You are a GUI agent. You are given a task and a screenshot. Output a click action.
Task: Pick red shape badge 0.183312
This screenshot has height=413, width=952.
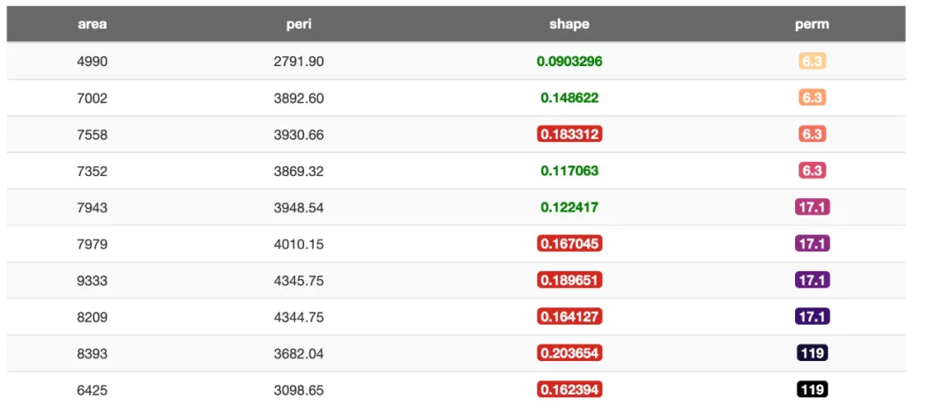[x=569, y=134]
